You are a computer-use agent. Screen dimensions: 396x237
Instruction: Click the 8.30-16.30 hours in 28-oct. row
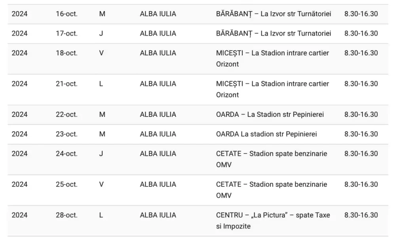(361, 215)
